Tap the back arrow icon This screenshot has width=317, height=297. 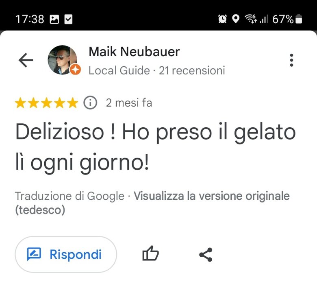click(26, 60)
